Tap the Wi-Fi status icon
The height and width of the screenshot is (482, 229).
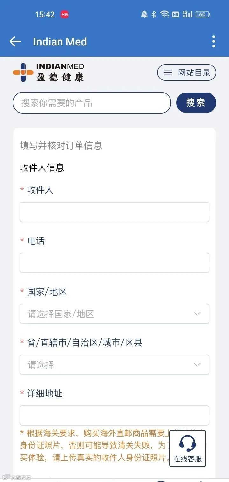(x=164, y=14)
